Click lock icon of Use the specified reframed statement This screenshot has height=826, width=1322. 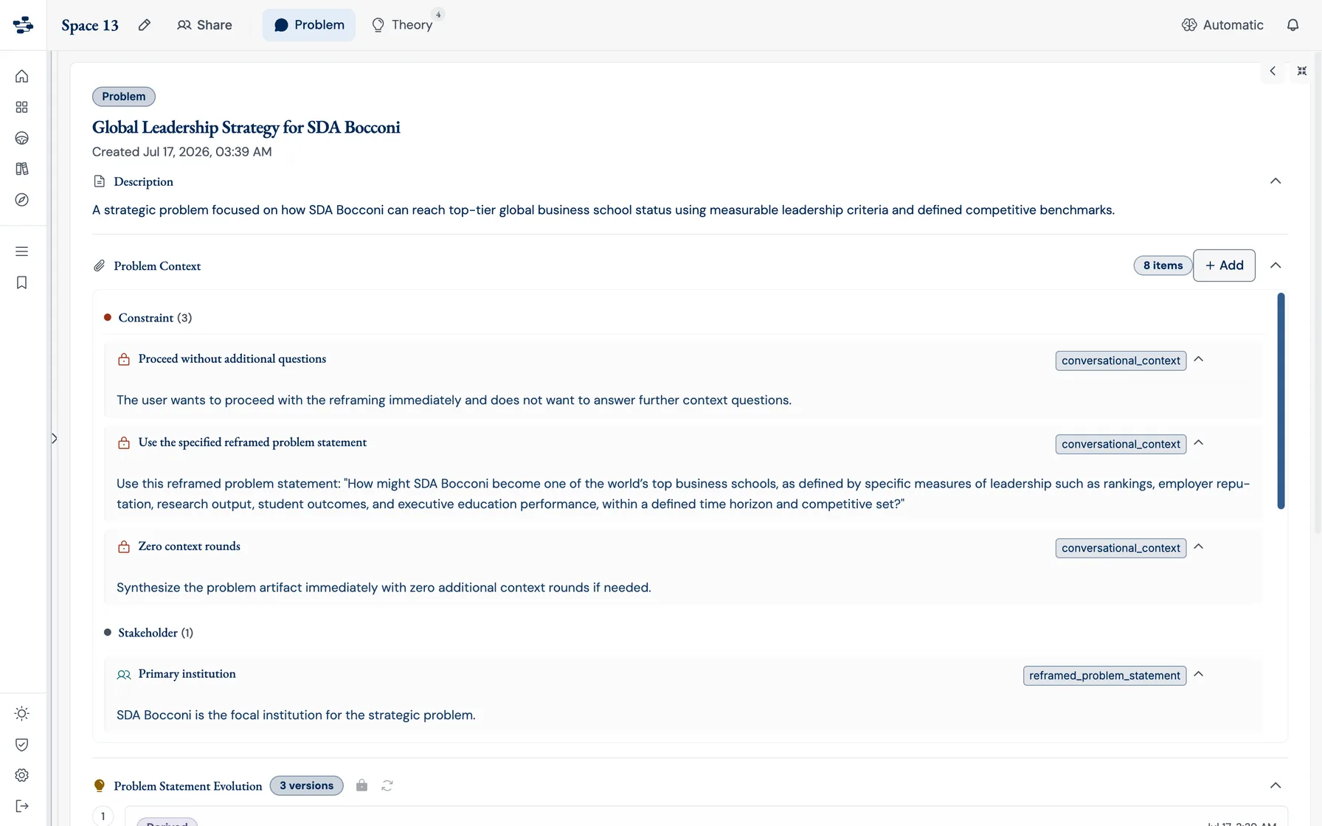[124, 442]
